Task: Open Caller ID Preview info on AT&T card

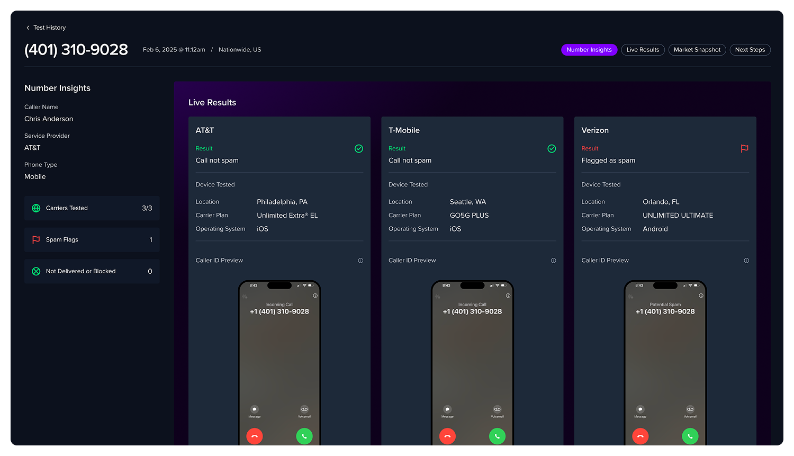Action: coord(360,261)
